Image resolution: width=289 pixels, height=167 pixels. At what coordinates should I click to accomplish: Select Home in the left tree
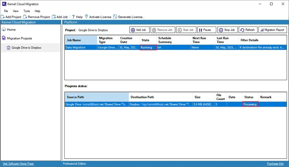(11, 30)
